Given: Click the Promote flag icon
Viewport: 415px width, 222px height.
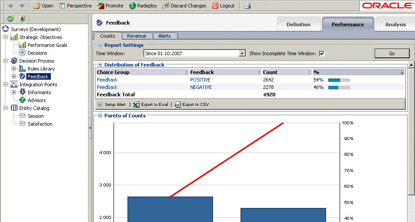Looking at the screenshot, I should click(101, 6).
